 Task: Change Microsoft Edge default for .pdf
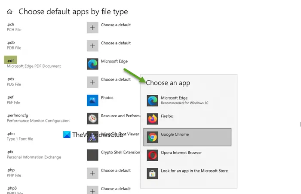pyautogui.click(x=114, y=61)
